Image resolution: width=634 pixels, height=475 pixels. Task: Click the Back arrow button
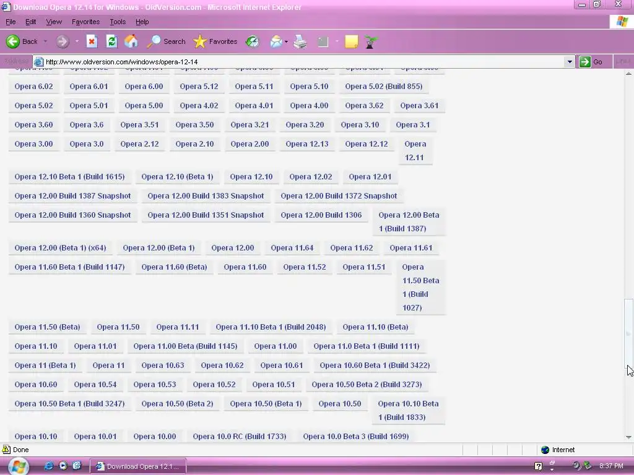click(13, 41)
